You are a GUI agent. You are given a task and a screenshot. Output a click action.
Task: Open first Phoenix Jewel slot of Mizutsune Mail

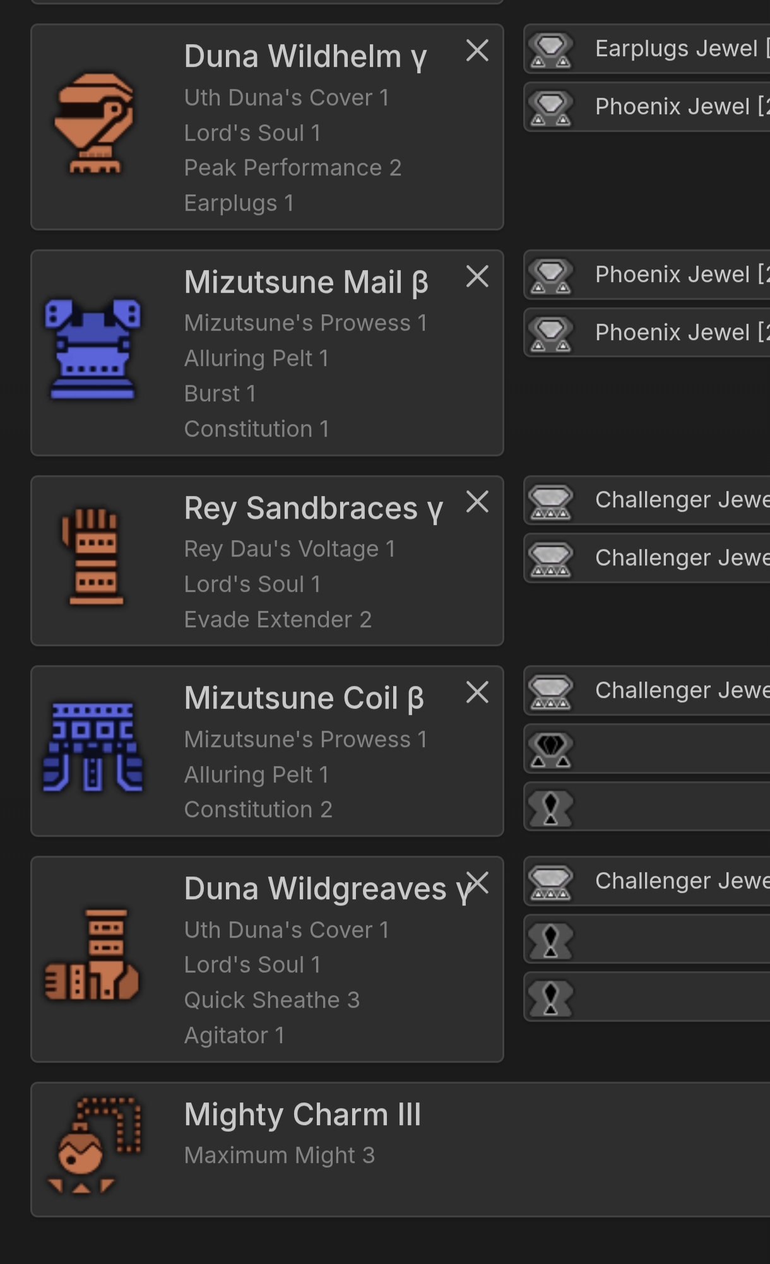pyautogui.click(x=647, y=275)
